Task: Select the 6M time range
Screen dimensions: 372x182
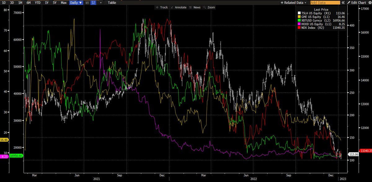Action: pyautogui.click(x=29, y=2)
